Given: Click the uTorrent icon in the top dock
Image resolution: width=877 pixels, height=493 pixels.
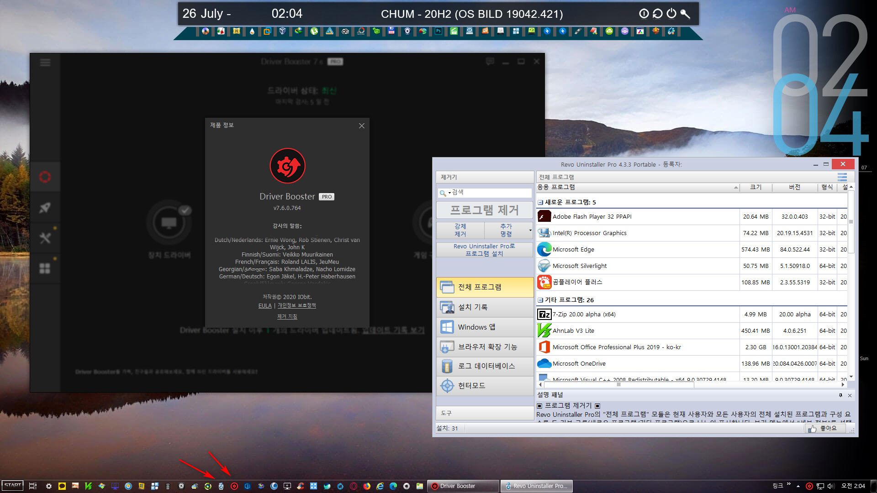Looking at the screenshot, I should pyautogui.click(x=314, y=31).
